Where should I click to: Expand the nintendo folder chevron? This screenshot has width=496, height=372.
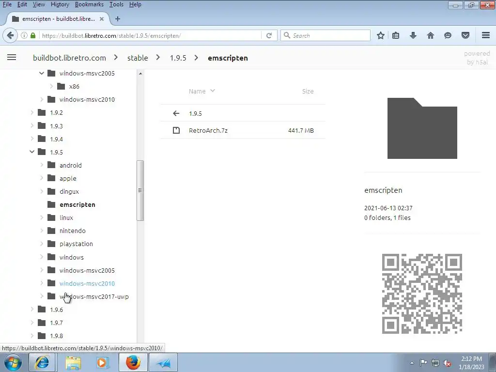click(x=42, y=231)
